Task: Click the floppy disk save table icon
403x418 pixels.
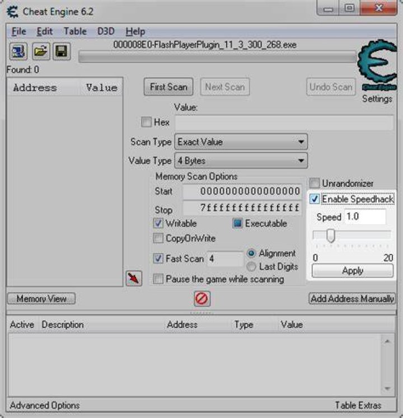Action: coord(62,51)
